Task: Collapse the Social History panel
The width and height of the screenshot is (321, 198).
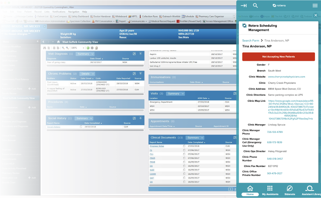Action: coord(140,118)
